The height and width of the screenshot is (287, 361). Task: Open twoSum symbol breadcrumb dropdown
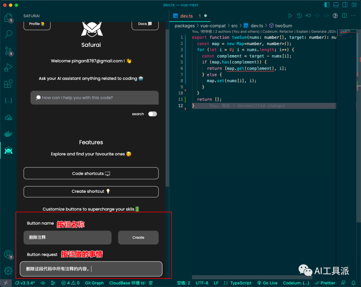pos(281,26)
